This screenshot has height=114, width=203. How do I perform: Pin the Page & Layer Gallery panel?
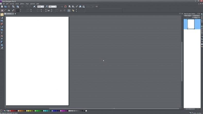click(198, 13)
